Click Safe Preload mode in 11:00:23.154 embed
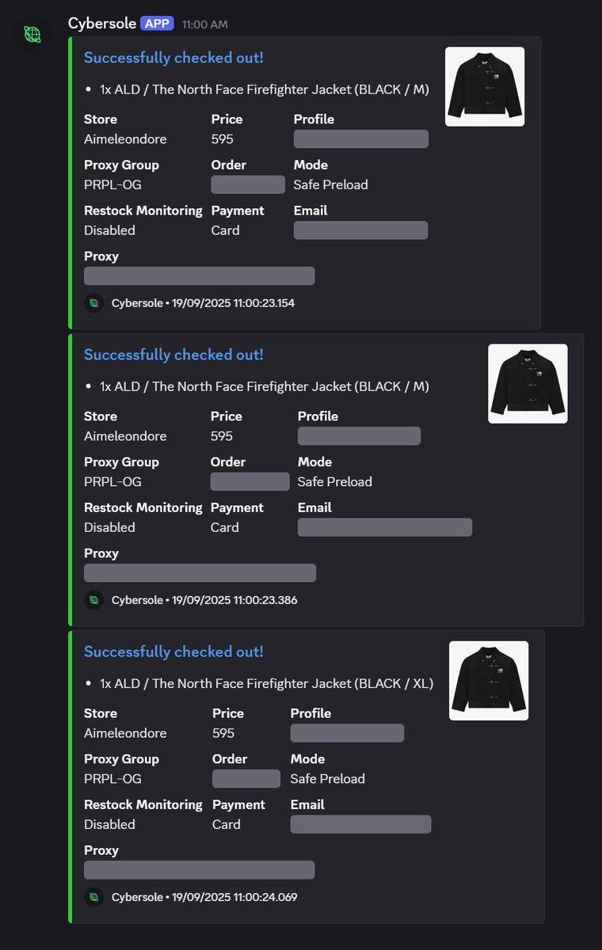The image size is (602, 950). (x=331, y=184)
